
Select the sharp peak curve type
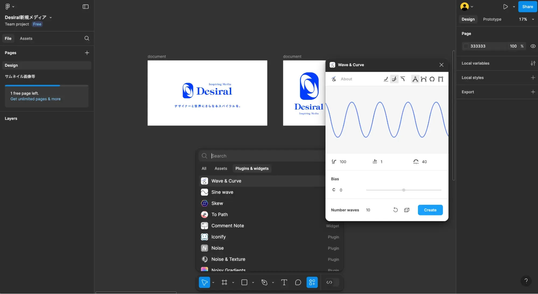click(415, 79)
